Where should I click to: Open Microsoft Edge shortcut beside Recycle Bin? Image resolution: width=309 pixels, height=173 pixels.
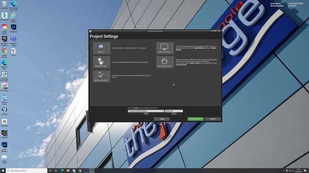click(x=14, y=5)
